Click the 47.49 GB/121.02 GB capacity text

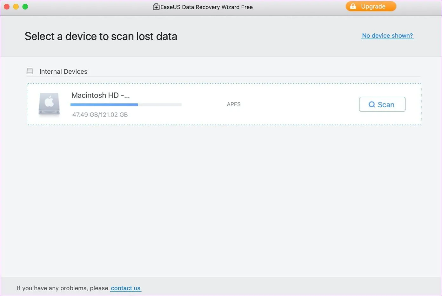pyautogui.click(x=100, y=115)
